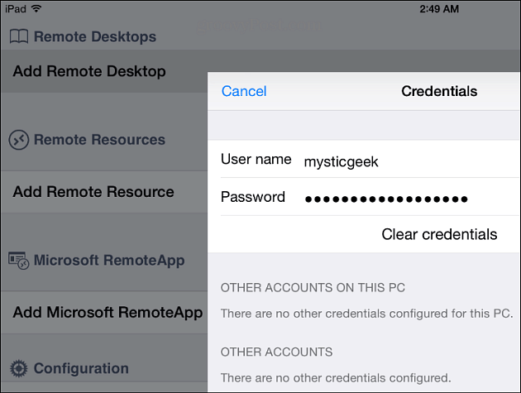Screen dimensions: 521x393
Task: Tap the Other Accounts On This PC header
Action: click(313, 288)
